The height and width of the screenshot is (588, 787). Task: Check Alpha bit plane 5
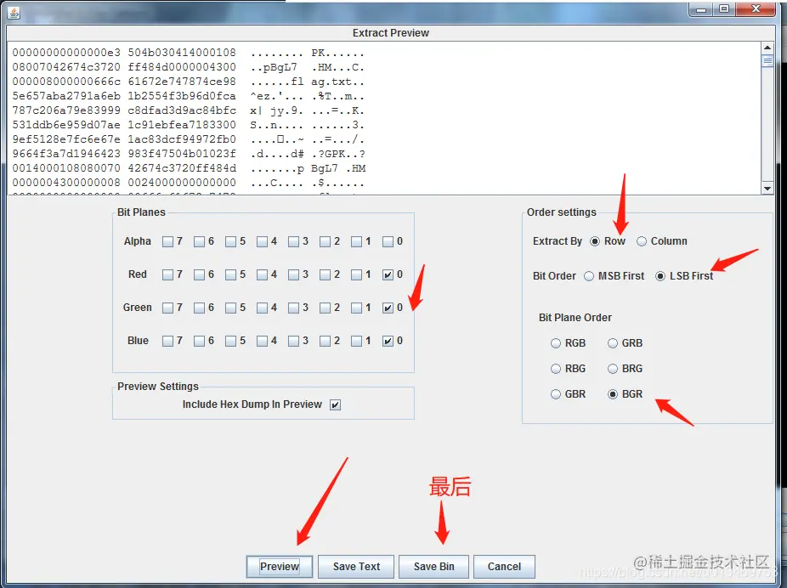click(x=230, y=242)
